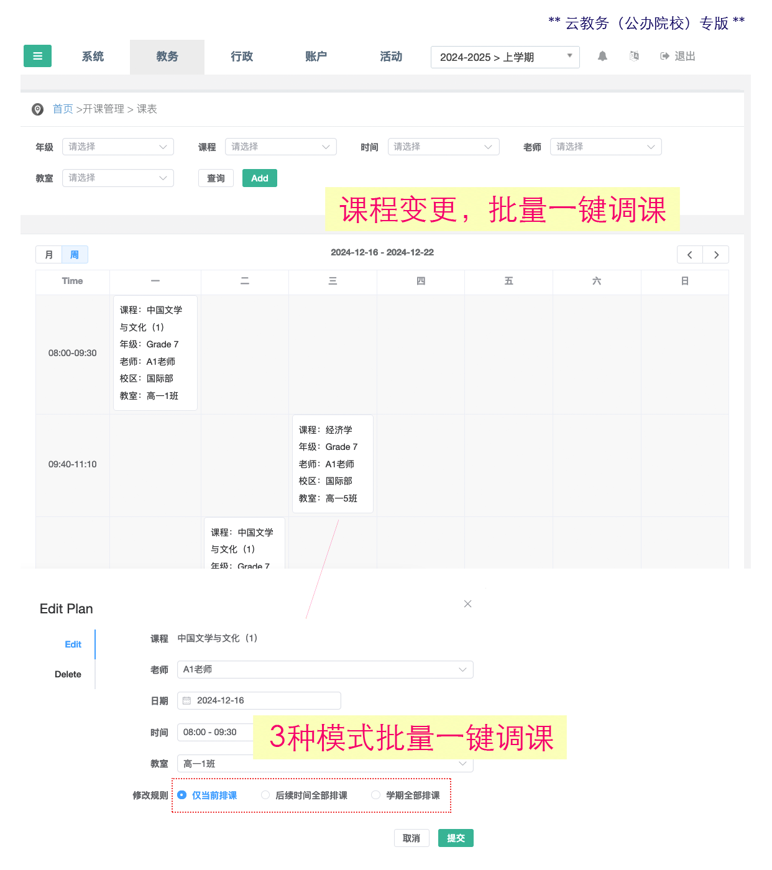Click the breadcrumb location pin icon
772x870 pixels.
point(38,109)
